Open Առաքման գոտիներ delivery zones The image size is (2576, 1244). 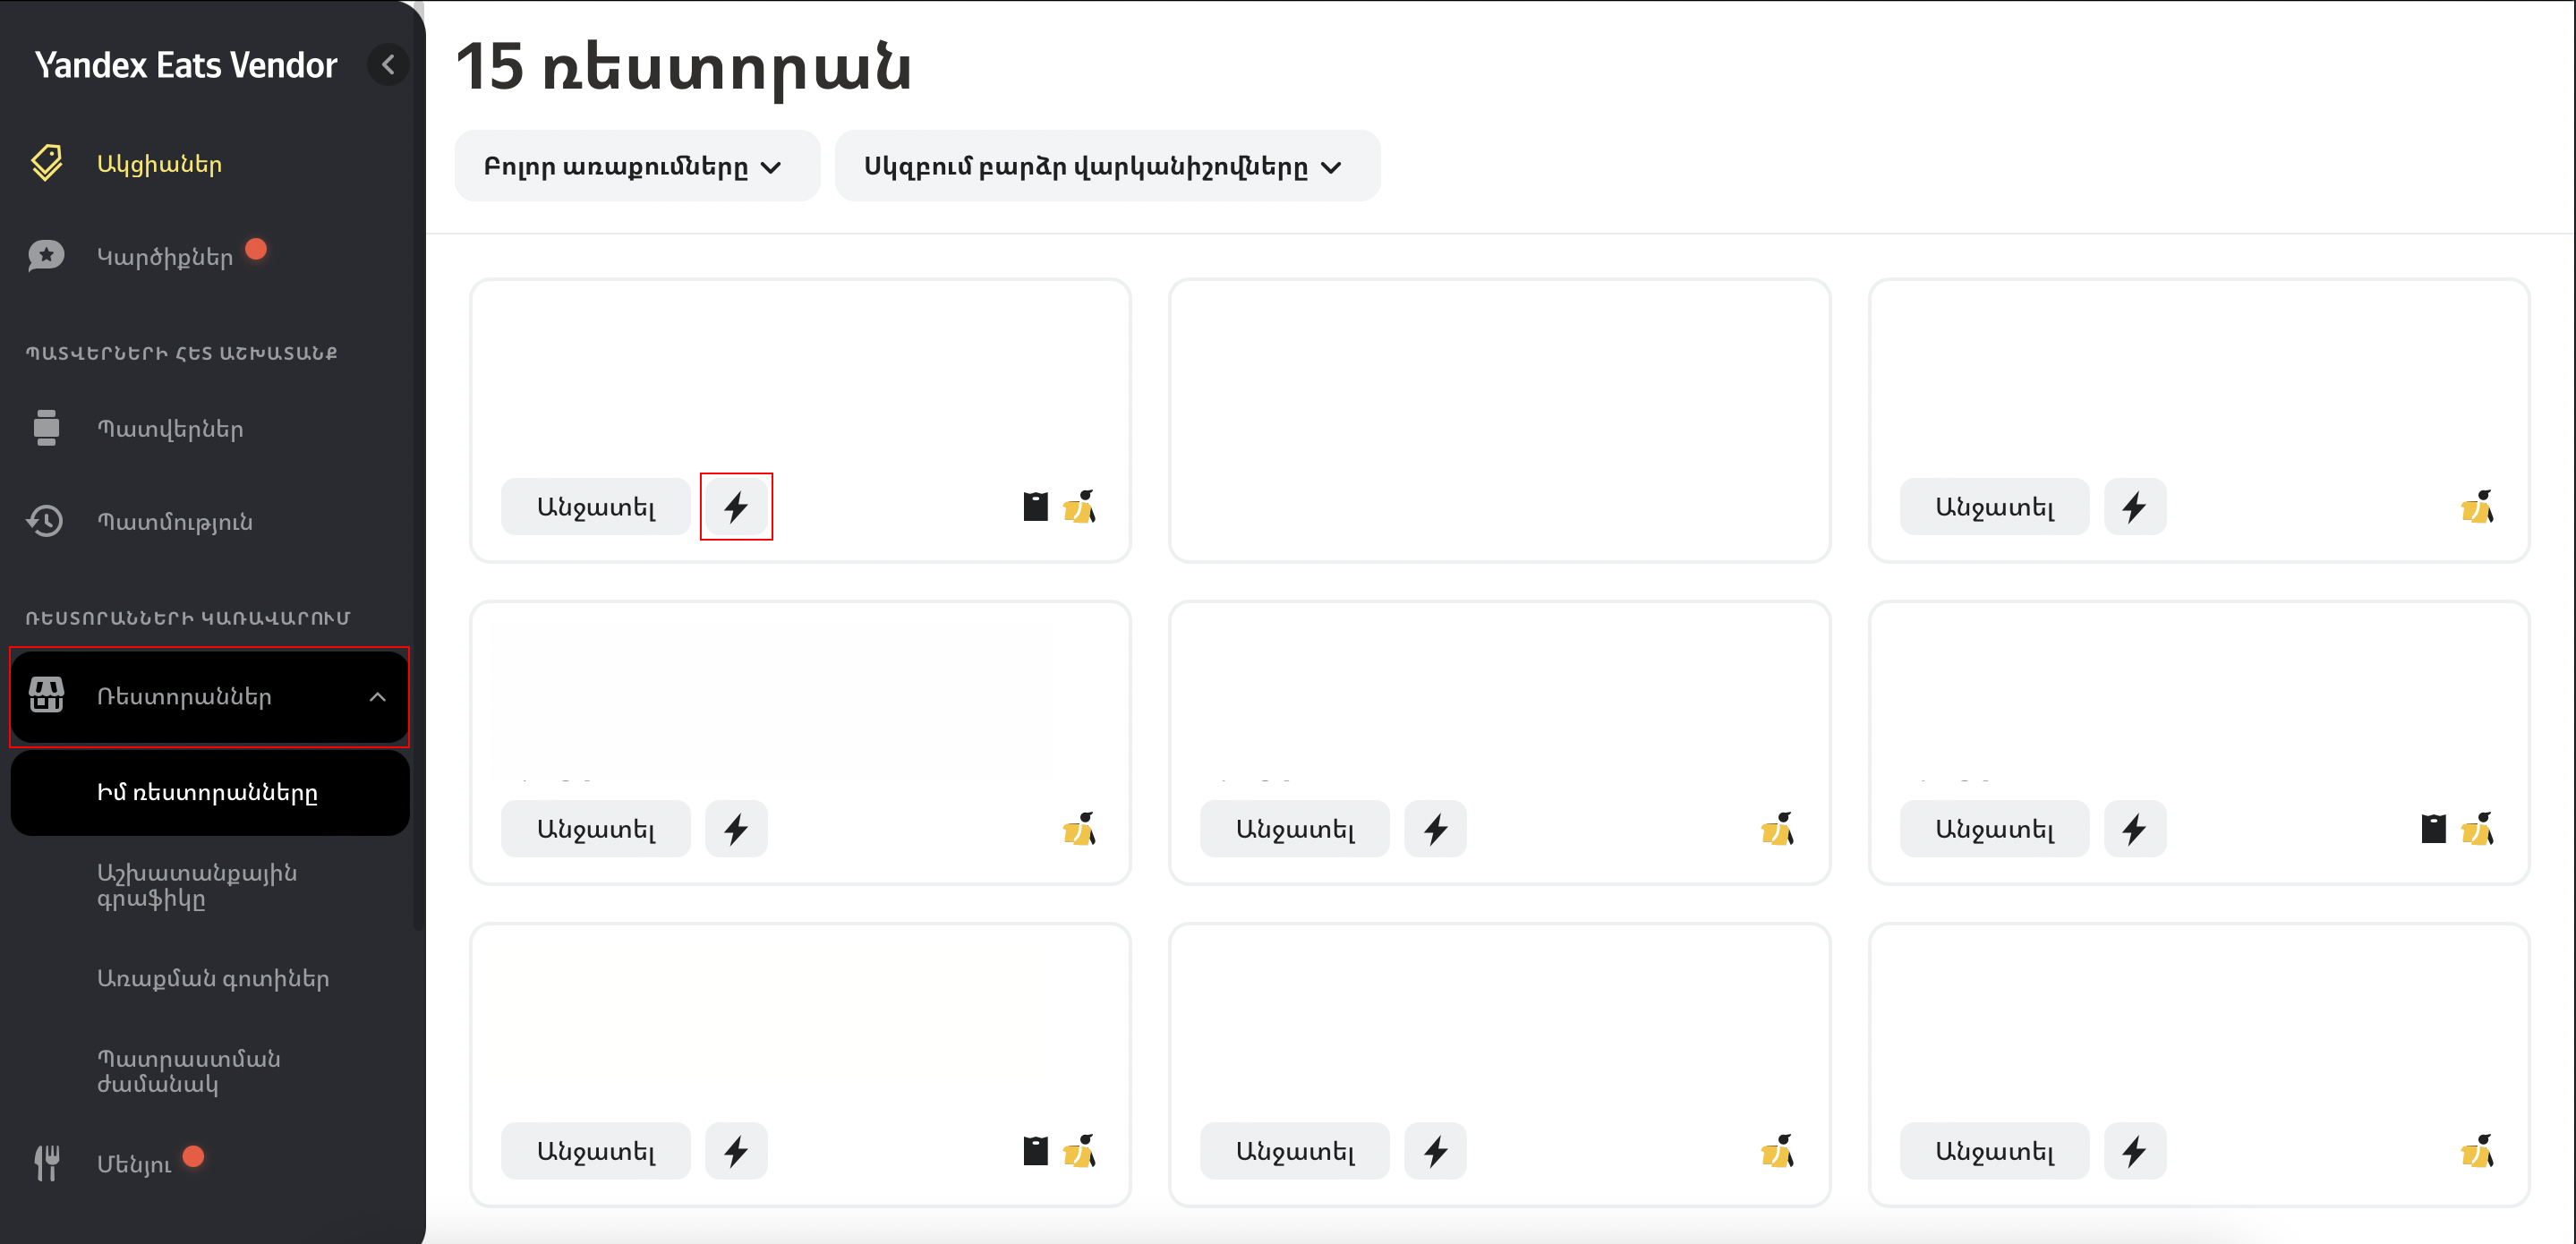[212, 978]
